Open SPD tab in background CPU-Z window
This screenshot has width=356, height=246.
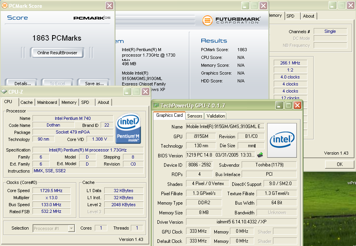pos(290,16)
